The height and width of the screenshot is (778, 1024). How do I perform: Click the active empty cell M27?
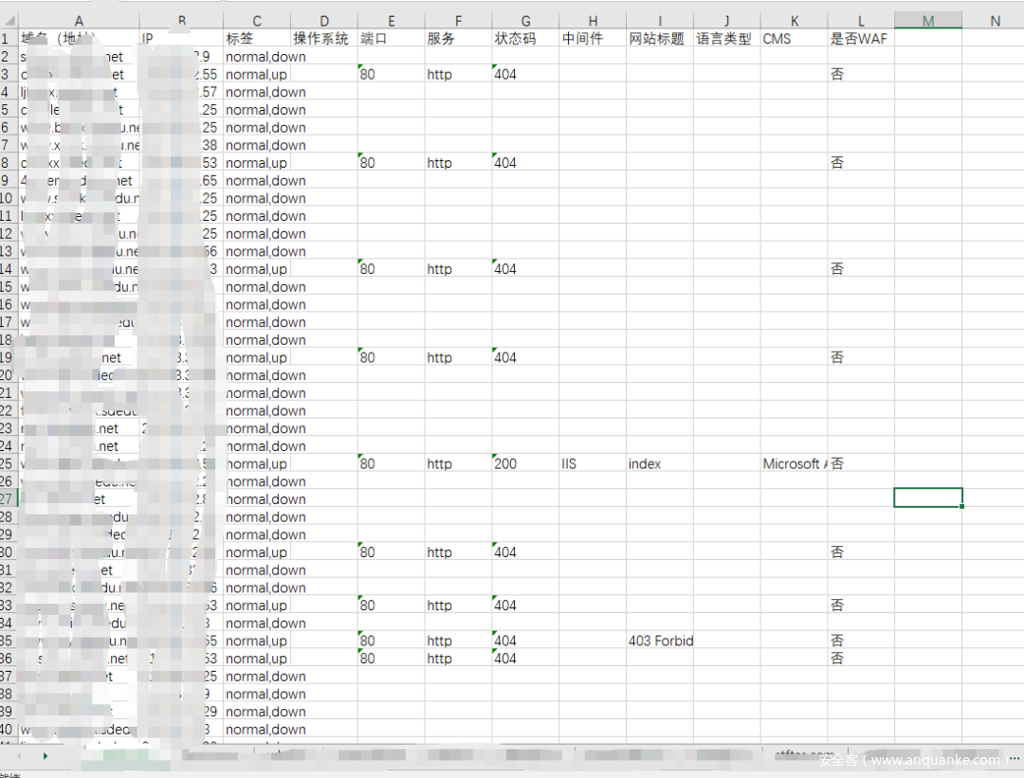point(928,498)
